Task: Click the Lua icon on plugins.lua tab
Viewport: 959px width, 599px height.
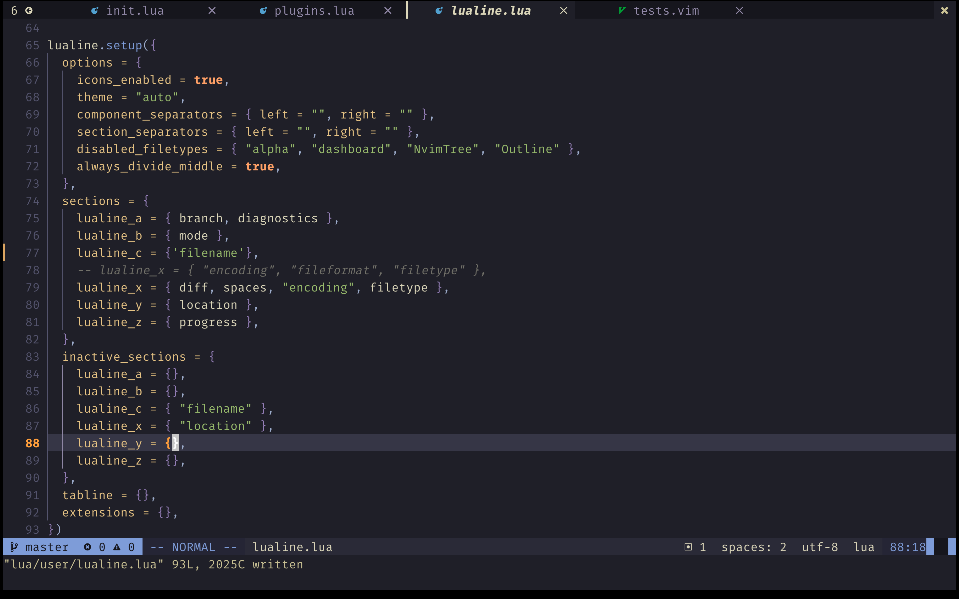Action: 263,11
